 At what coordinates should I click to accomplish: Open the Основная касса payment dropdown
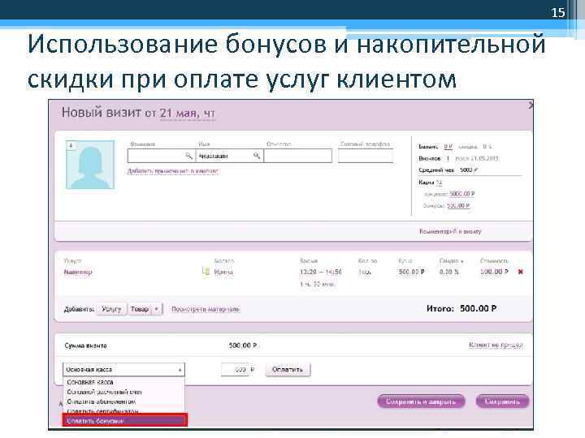click(x=123, y=370)
